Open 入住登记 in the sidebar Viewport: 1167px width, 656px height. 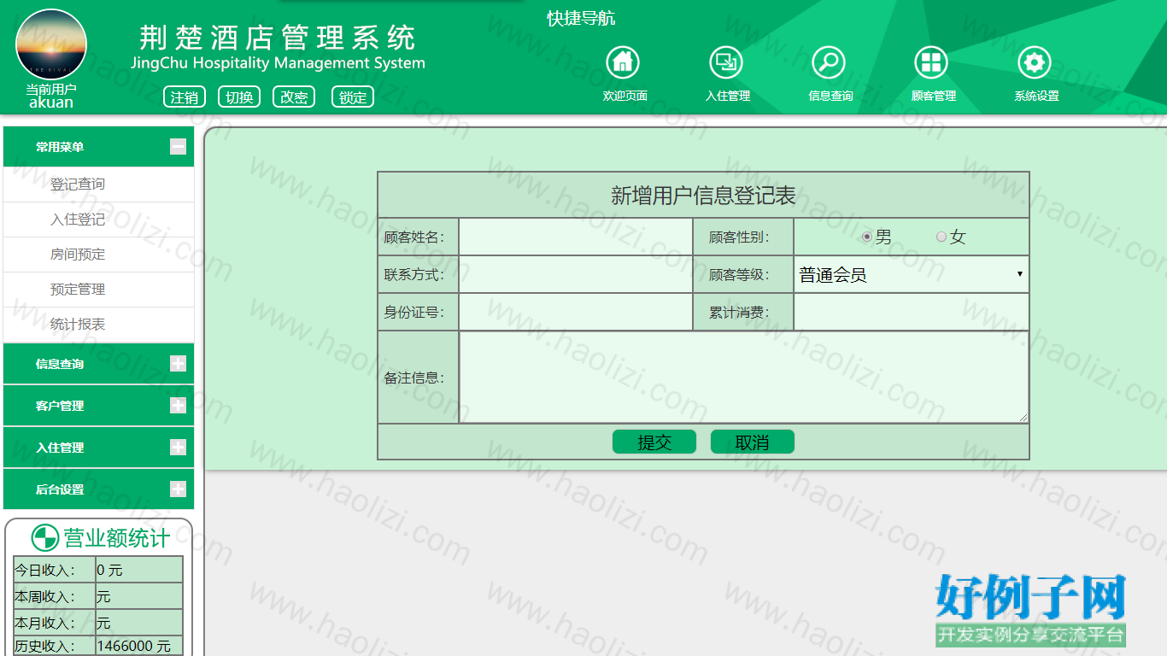(78, 220)
